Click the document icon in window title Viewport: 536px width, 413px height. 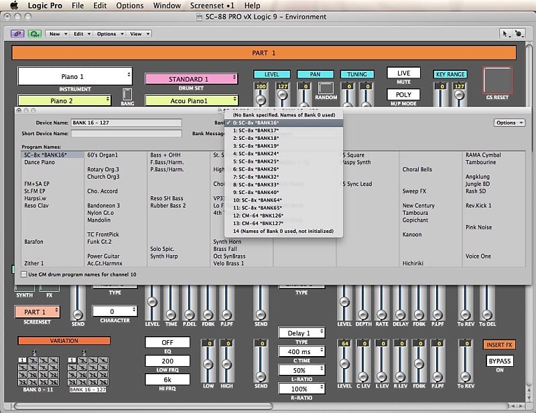pos(199,17)
